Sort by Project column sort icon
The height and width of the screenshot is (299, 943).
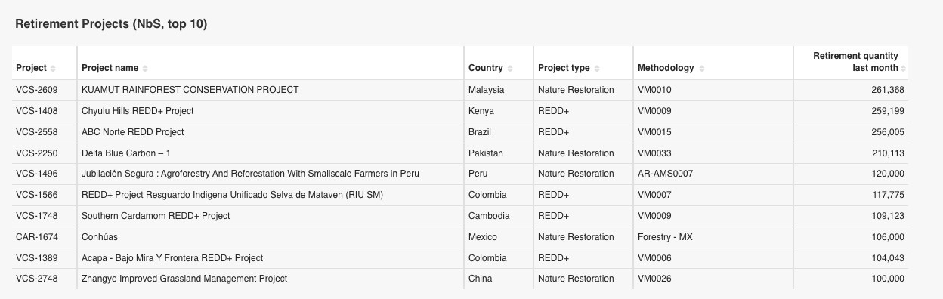pyautogui.click(x=54, y=69)
